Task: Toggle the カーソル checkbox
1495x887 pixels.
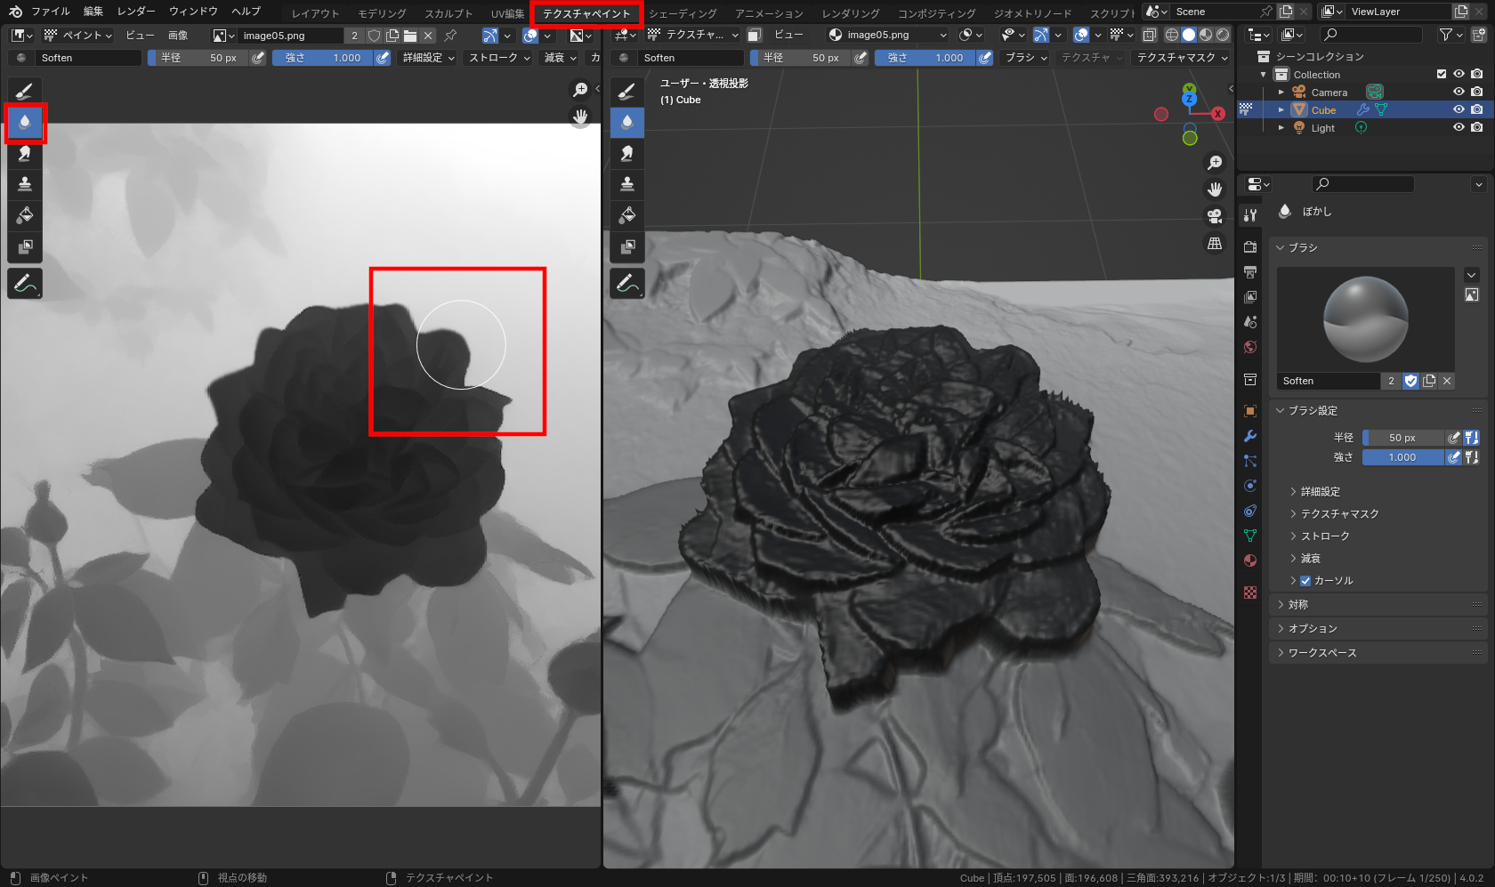Action: click(1305, 581)
